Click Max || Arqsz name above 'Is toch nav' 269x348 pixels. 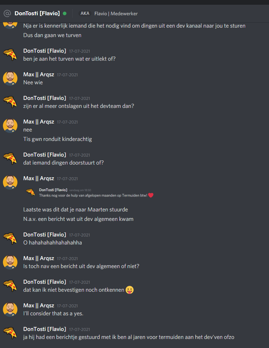tap(38, 258)
